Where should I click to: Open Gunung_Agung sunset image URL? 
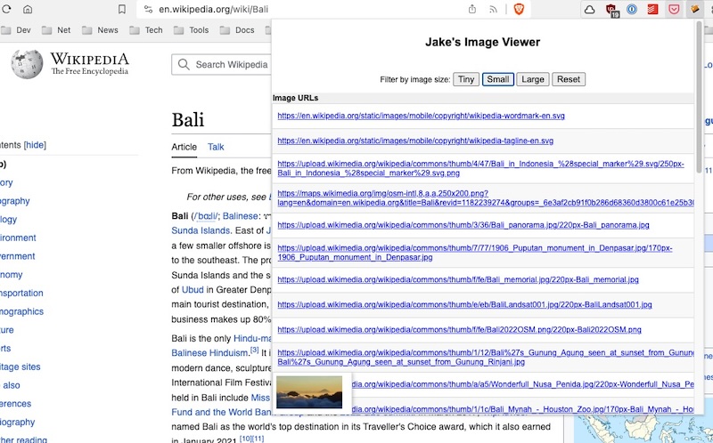point(486,358)
